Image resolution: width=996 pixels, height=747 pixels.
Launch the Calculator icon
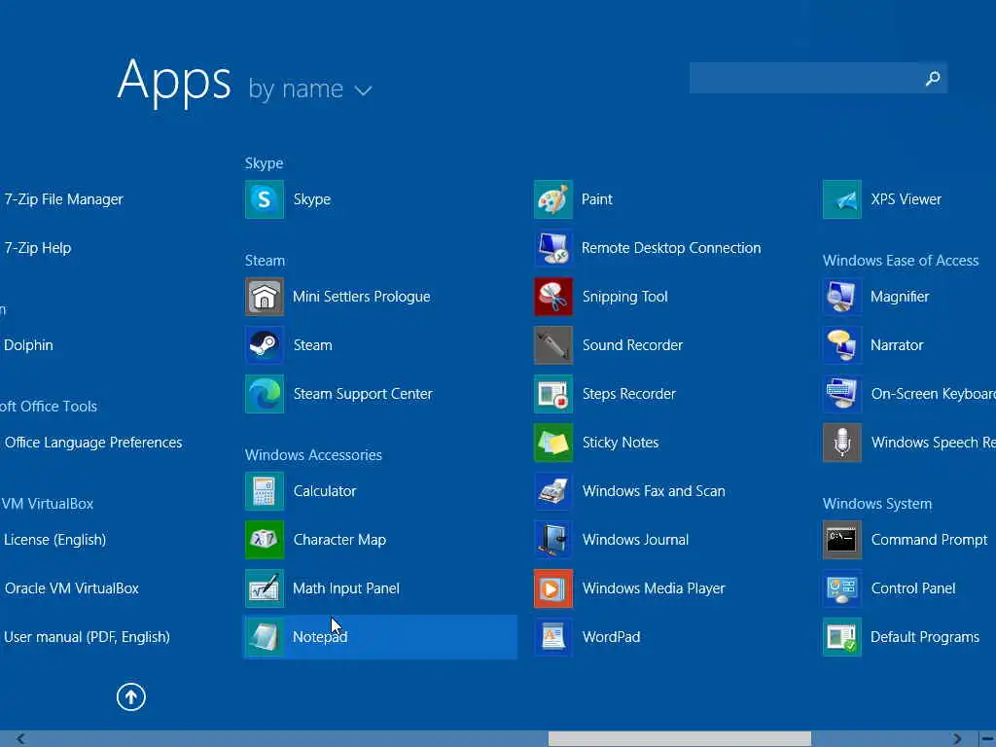(x=265, y=491)
